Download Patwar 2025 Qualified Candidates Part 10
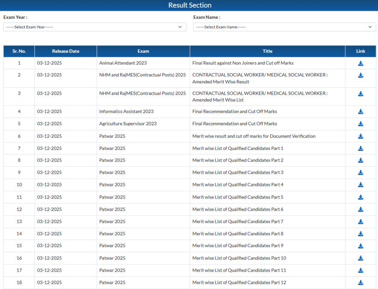378x289 pixels. coord(361,258)
